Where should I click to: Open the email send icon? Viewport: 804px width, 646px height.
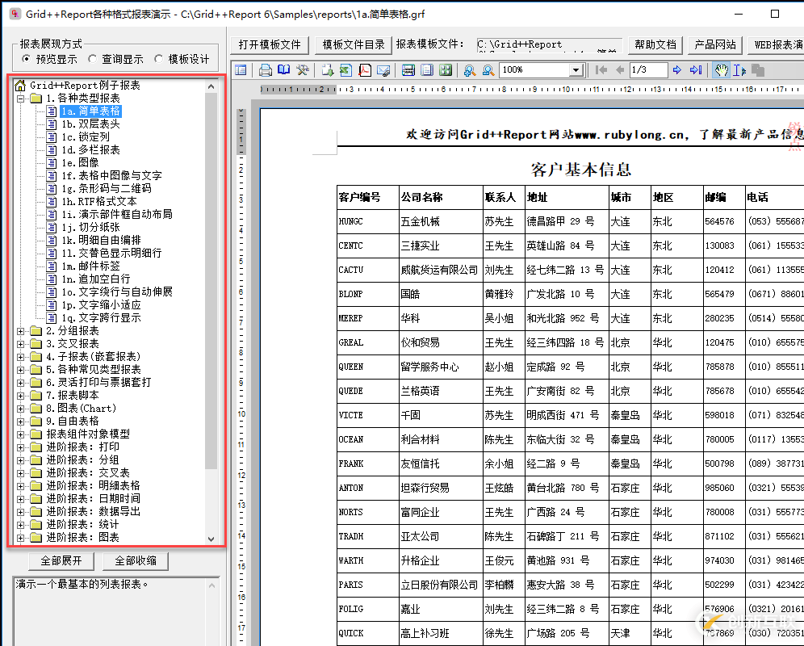[x=383, y=69]
